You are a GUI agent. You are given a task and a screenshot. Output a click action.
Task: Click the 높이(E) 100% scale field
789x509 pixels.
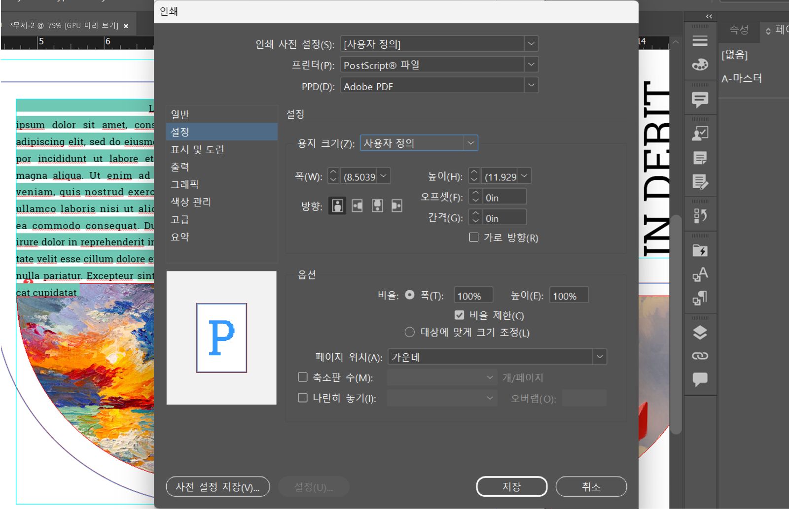pos(569,295)
